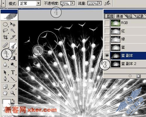Open the 模式 blend mode dropdown
The width and height of the screenshot is (146, 117).
(x=39, y=4)
